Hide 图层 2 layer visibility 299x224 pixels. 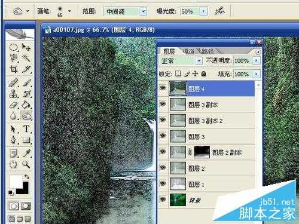coord(163,167)
